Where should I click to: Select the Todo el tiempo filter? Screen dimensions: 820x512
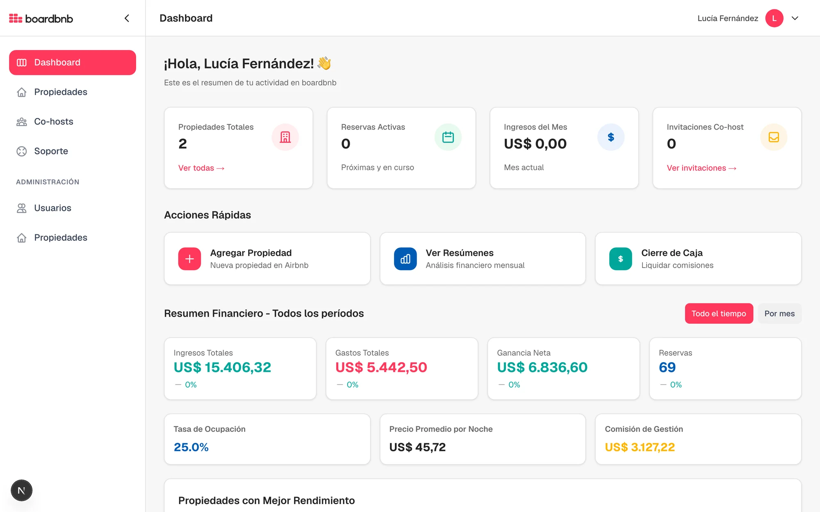(x=719, y=313)
